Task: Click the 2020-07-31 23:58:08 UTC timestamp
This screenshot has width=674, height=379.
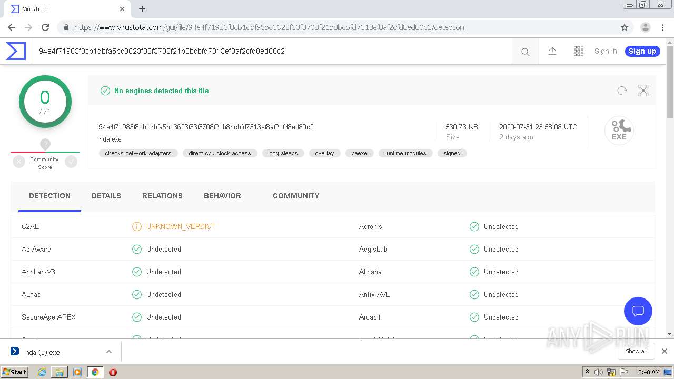Action: 538,127
